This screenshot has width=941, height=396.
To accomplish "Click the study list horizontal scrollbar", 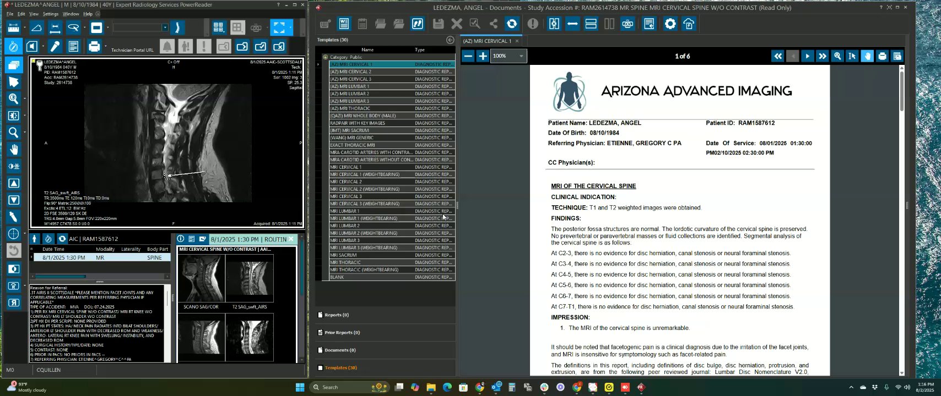I will pos(100,277).
